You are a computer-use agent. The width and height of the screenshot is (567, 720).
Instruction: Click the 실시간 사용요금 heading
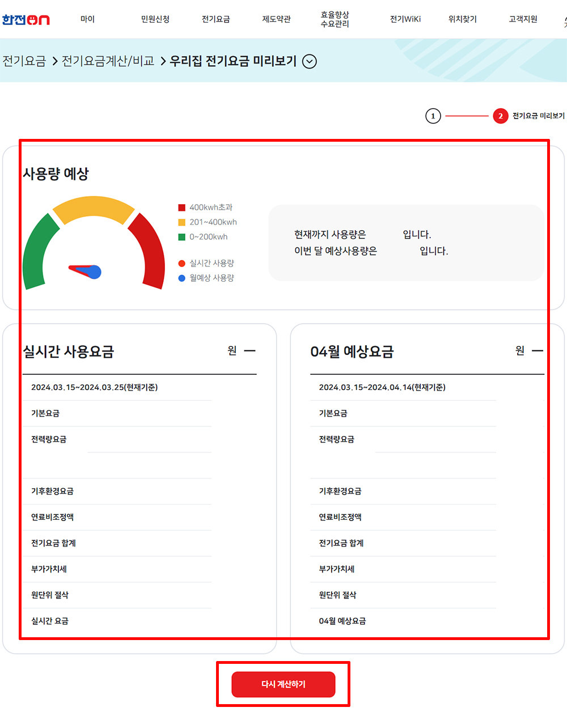[x=68, y=351]
